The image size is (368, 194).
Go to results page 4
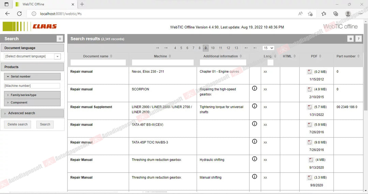175,48
